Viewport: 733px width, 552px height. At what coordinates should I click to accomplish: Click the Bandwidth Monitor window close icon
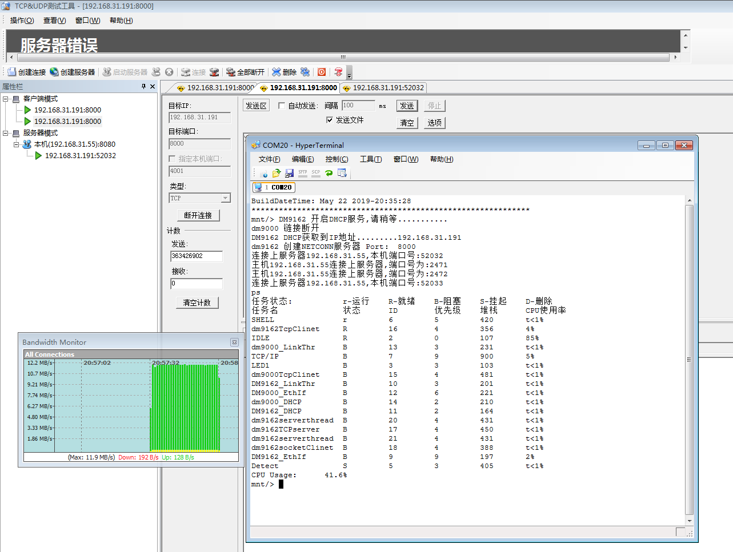[x=234, y=342]
